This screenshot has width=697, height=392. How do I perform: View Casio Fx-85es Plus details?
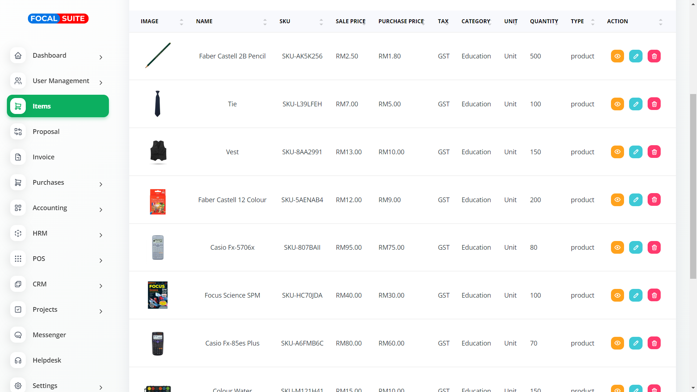tap(617, 343)
